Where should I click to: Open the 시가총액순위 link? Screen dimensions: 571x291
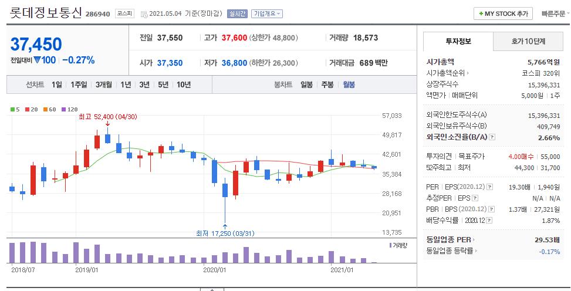click(448, 73)
